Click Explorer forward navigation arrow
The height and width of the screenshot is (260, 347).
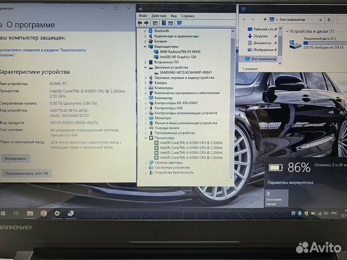(253, 19)
